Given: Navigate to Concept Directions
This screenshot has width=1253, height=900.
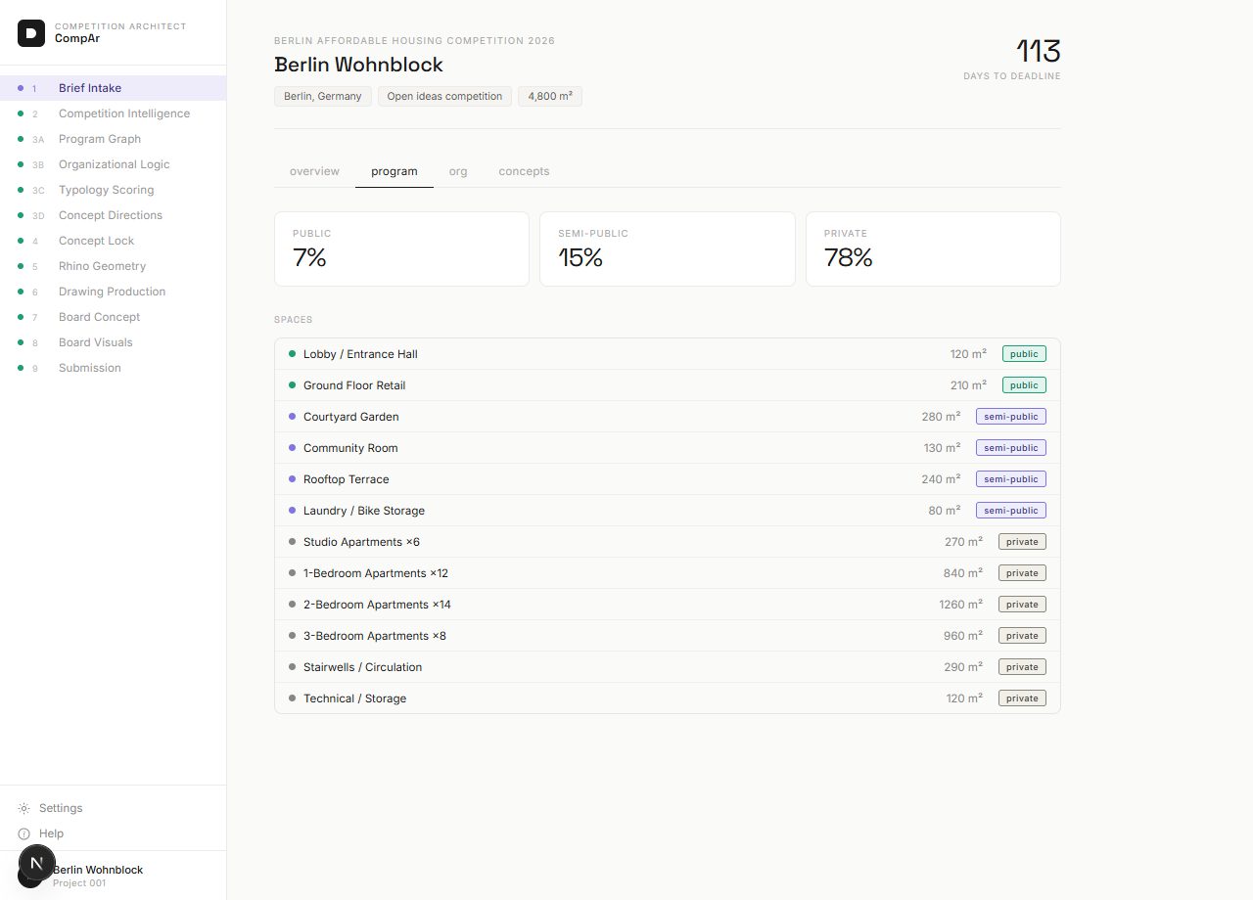Looking at the screenshot, I should click(x=113, y=215).
